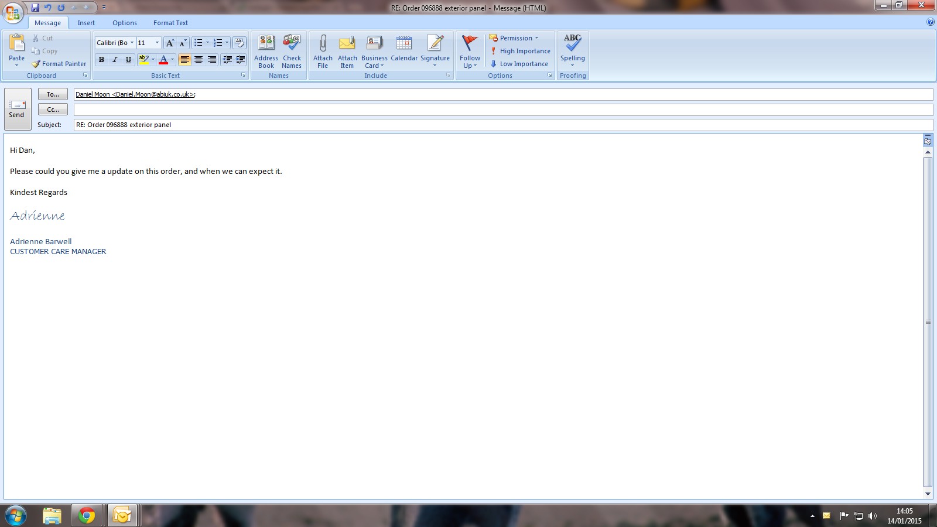
Task: Expand the font size dropdown
Action: point(157,43)
